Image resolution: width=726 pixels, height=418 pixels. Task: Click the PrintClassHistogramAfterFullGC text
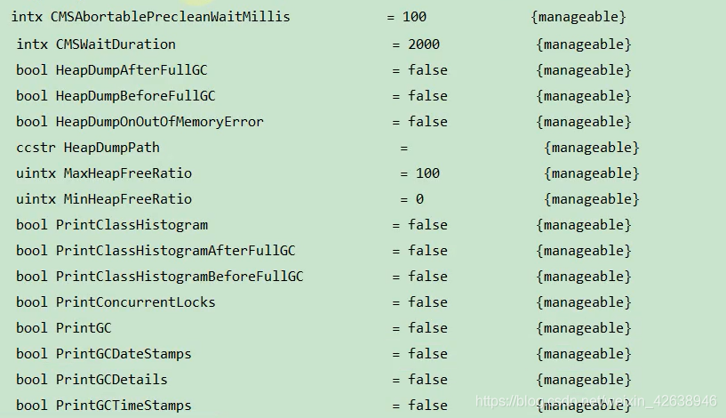coord(175,251)
